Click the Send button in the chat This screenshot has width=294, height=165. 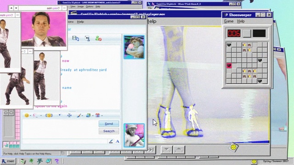pos(109,124)
